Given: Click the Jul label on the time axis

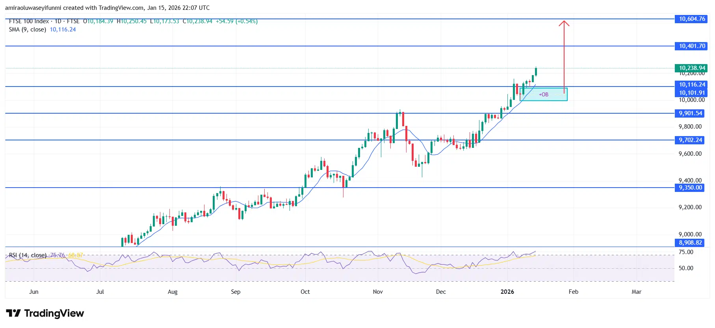Looking at the screenshot, I should [x=100, y=292].
